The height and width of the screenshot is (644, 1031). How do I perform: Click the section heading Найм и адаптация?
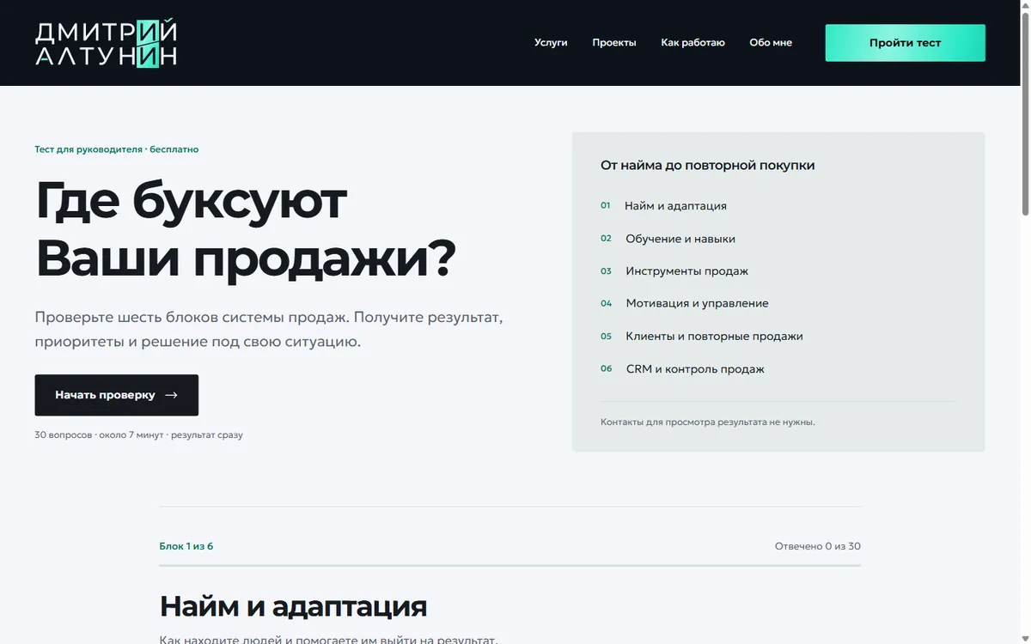point(293,606)
